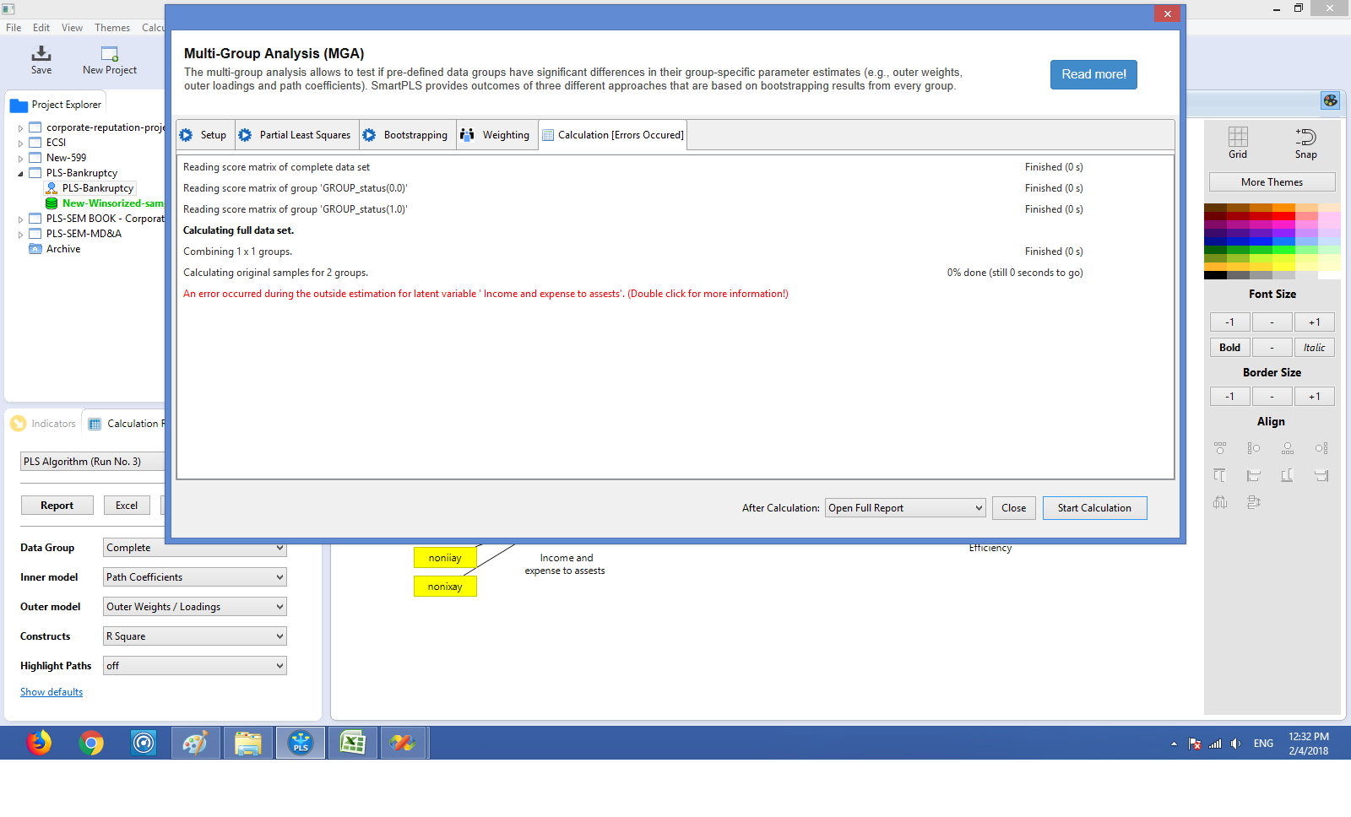Open File Explorer from the taskbar

tap(248, 743)
